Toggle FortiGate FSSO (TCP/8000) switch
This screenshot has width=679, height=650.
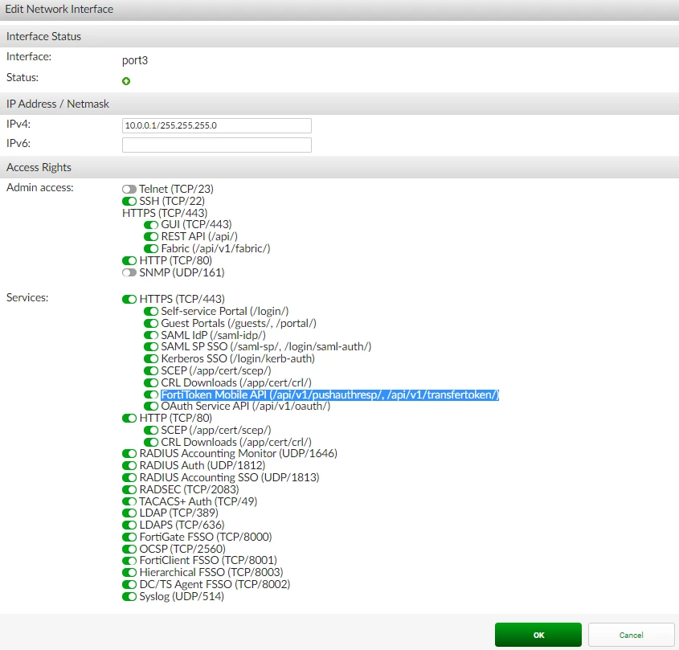tap(129, 538)
